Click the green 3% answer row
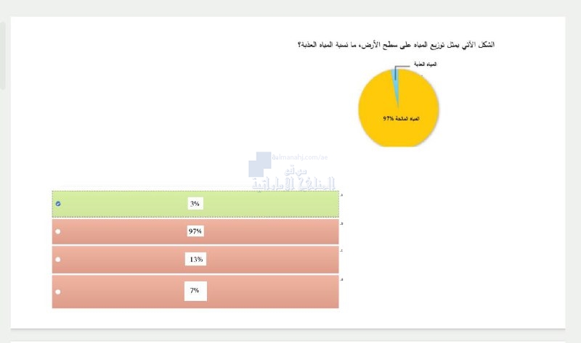The height and width of the screenshot is (343, 581). tap(195, 204)
